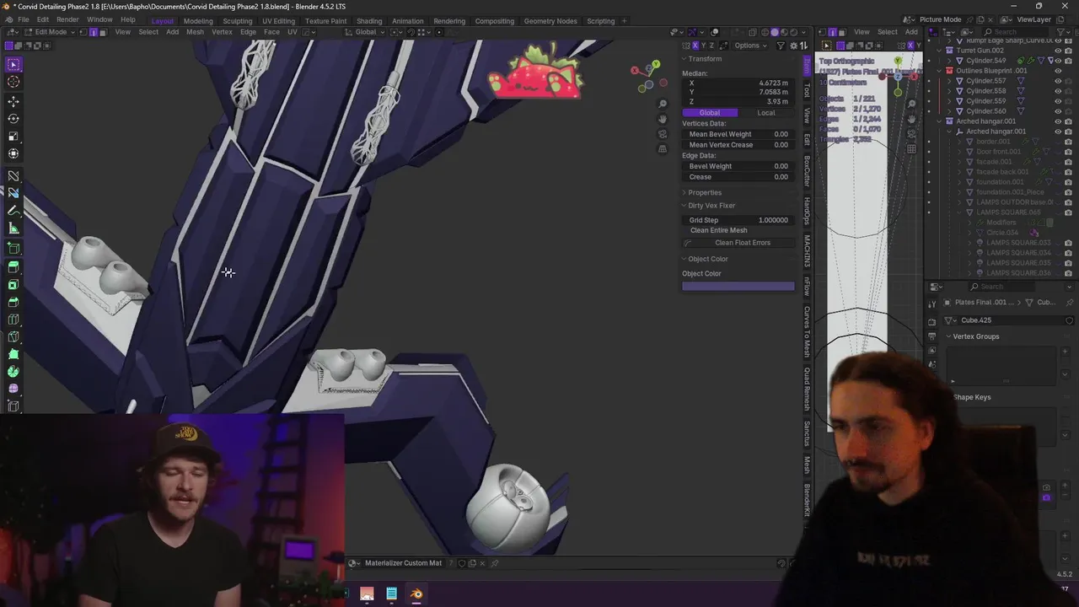Image resolution: width=1079 pixels, height=607 pixels.
Task: Click Clean Float Errors button
Action: coord(738,243)
